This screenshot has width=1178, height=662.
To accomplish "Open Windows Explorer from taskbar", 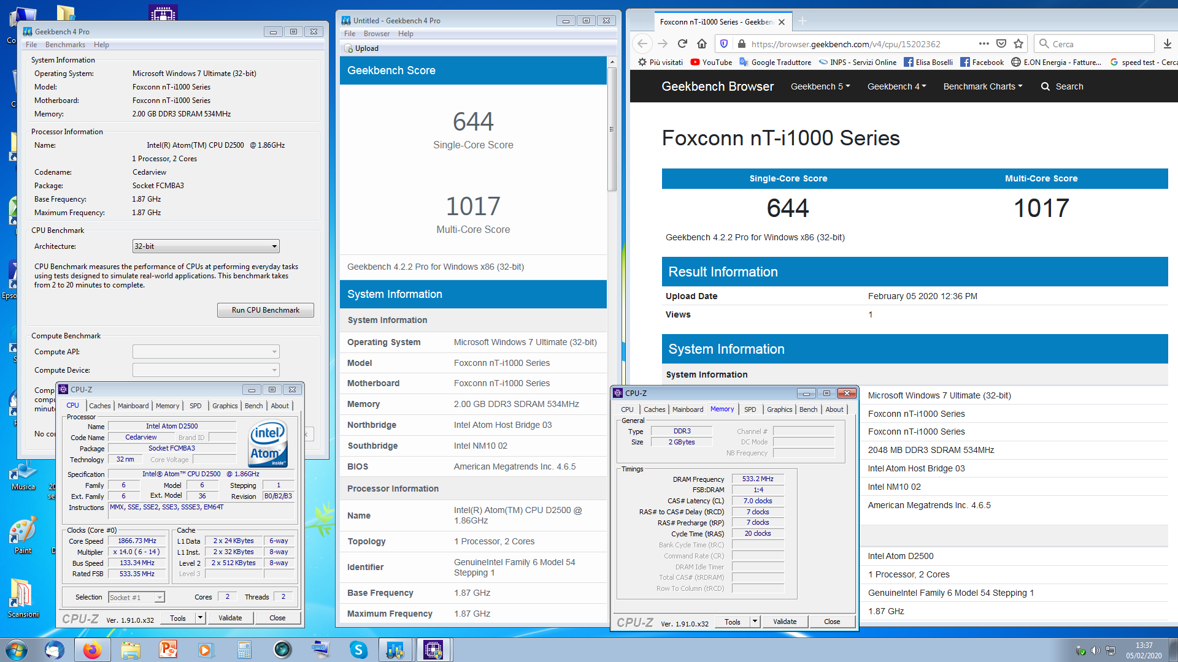I will coord(131,650).
